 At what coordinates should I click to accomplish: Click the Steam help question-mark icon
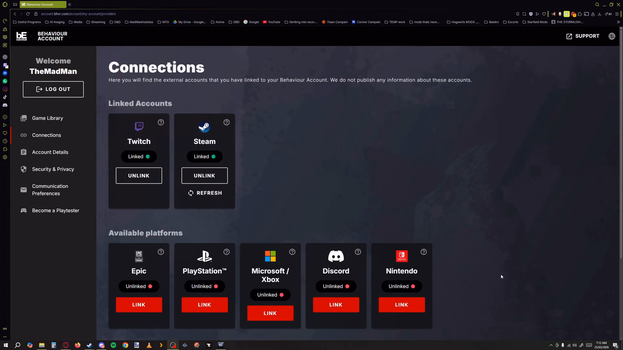(x=226, y=122)
